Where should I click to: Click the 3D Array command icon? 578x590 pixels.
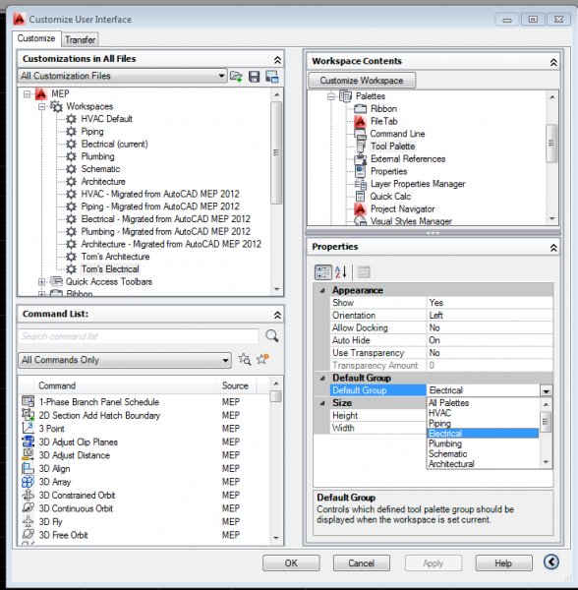pyautogui.click(x=28, y=482)
